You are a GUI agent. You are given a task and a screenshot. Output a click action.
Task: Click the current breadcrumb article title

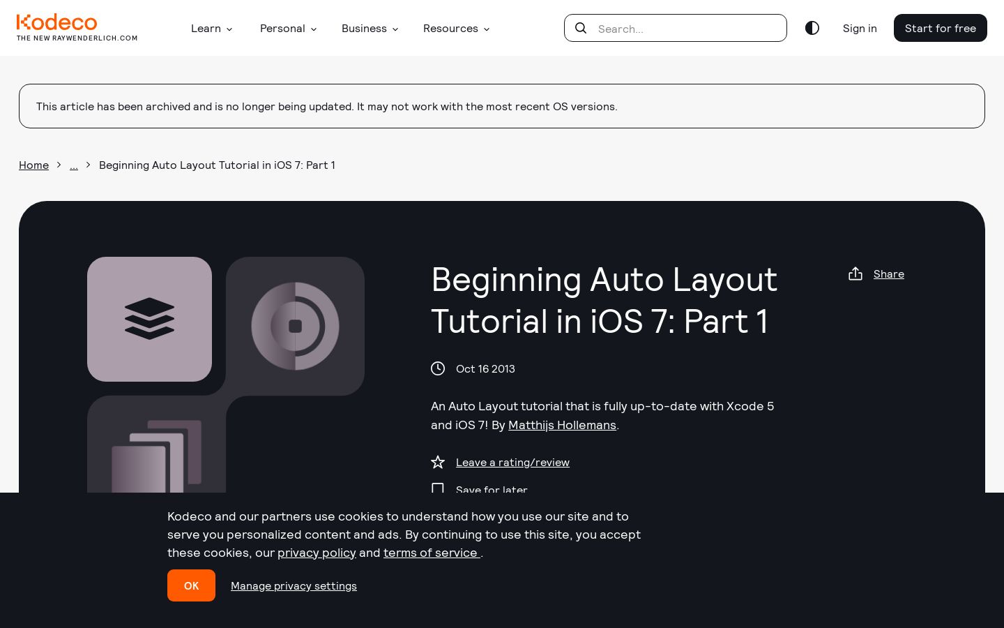[217, 165]
